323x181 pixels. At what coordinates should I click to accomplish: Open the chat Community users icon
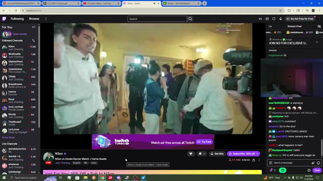319,26
